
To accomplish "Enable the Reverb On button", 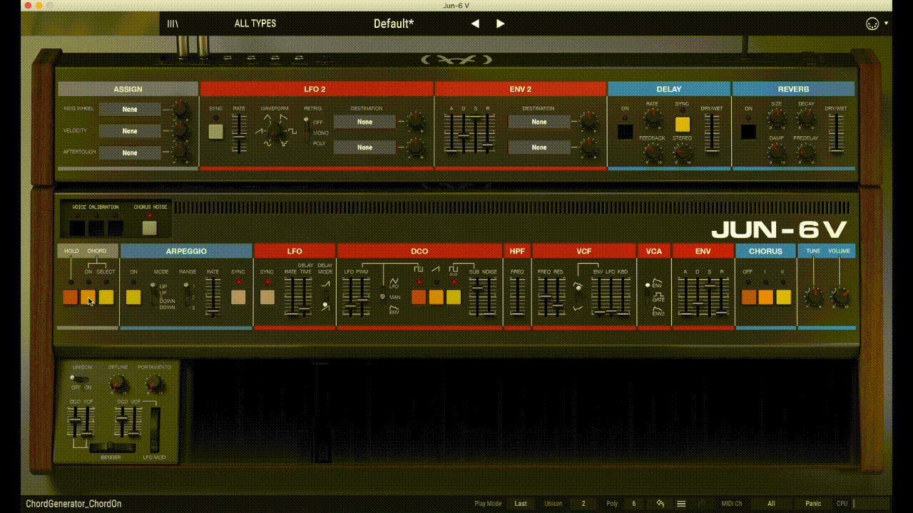I will (748, 132).
